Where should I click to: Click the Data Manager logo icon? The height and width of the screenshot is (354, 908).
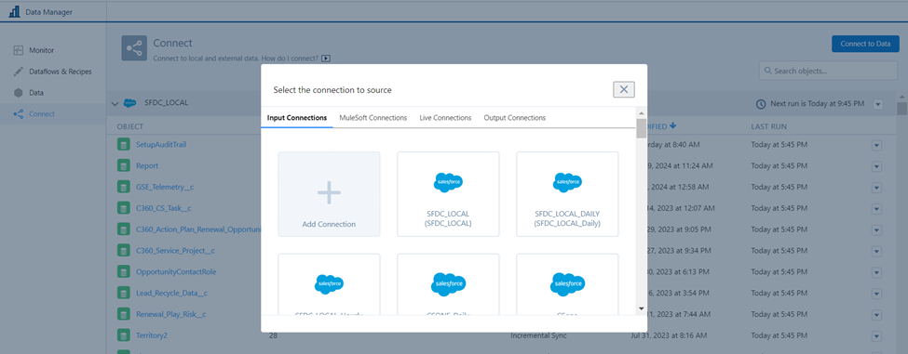pyautogui.click(x=14, y=11)
